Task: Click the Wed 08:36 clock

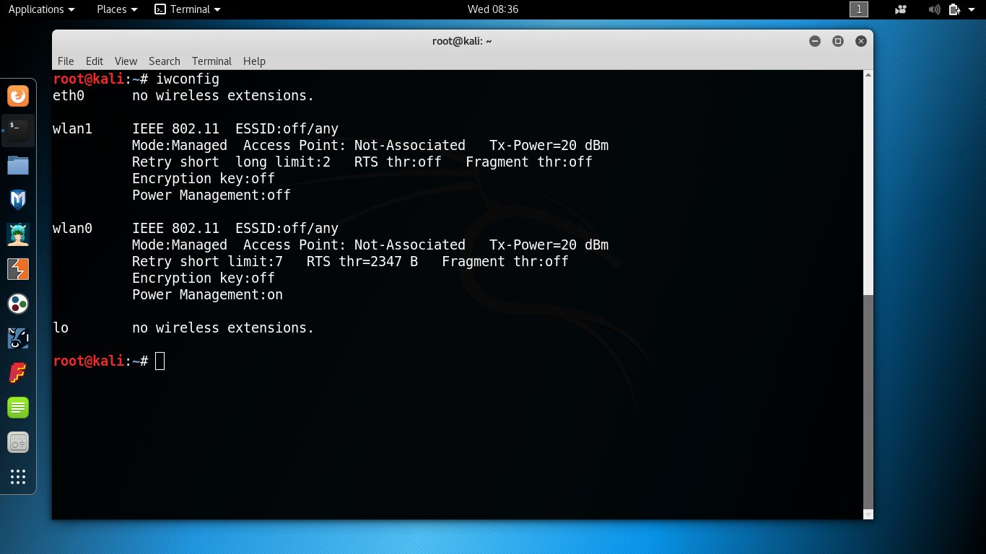Action: point(493,9)
